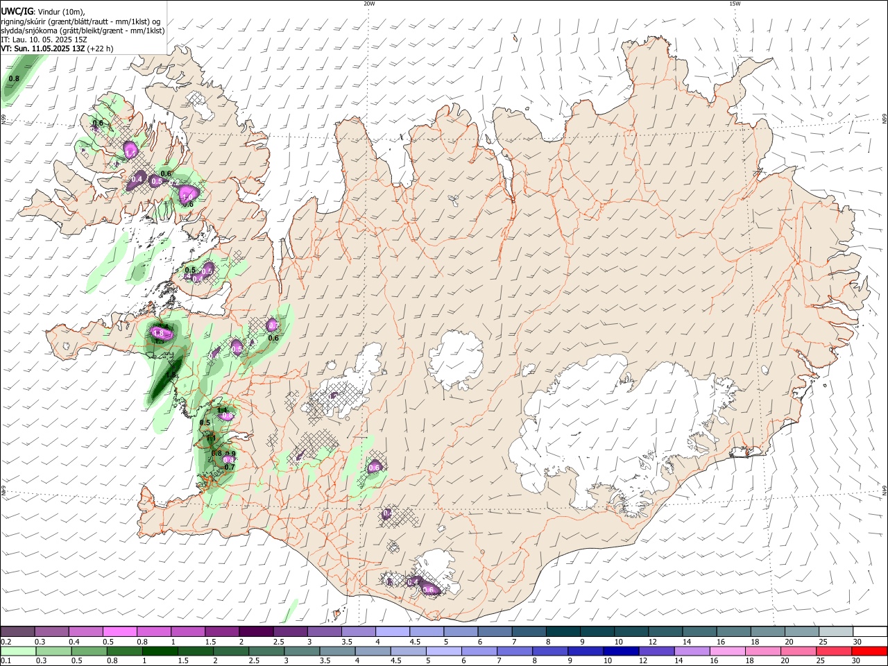Click the light pink swatch labeled 16 on the rain scale
Screen dimensions: 888x666
[x=727, y=651]
